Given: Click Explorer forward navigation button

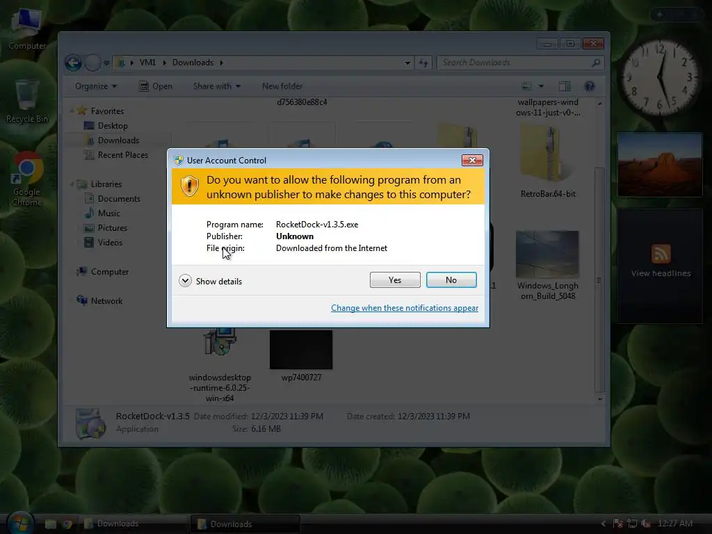Looking at the screenshot, I should pyautogui.click(x=92, y=63).
